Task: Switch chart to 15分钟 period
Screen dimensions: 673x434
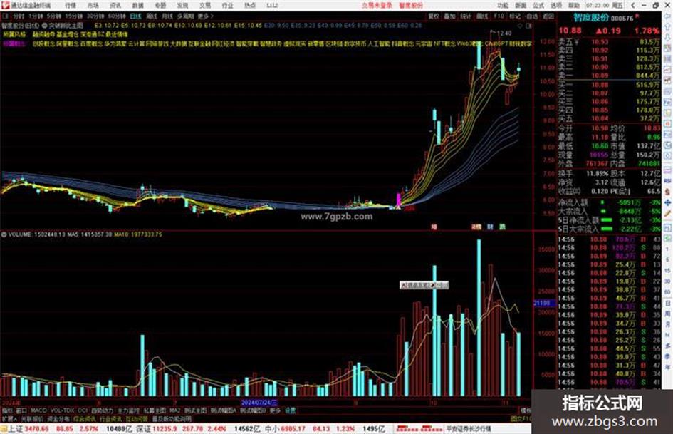Action: pyautogui.click(x=73, y=16)
